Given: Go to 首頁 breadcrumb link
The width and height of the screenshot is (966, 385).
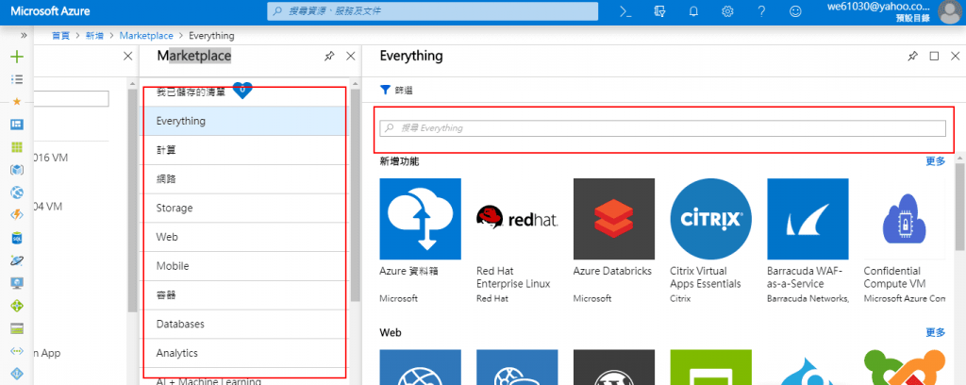Looking at the screenshot, I should 60,36.
